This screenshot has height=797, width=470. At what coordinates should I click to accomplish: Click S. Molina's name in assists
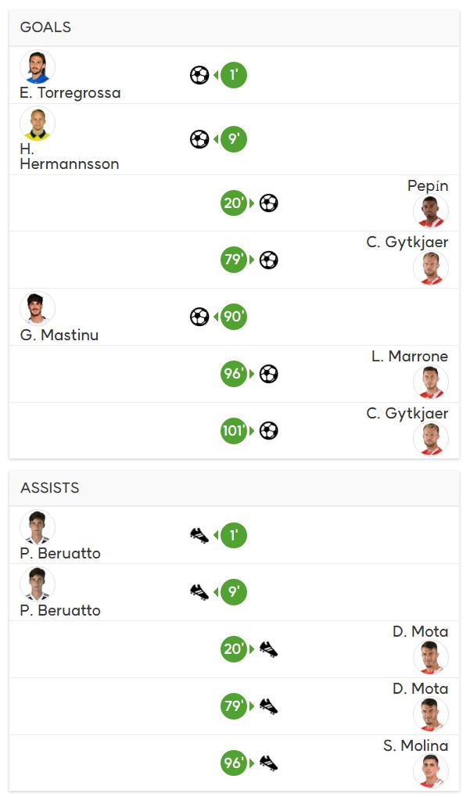pyautogui.click(x=415, y=745)
